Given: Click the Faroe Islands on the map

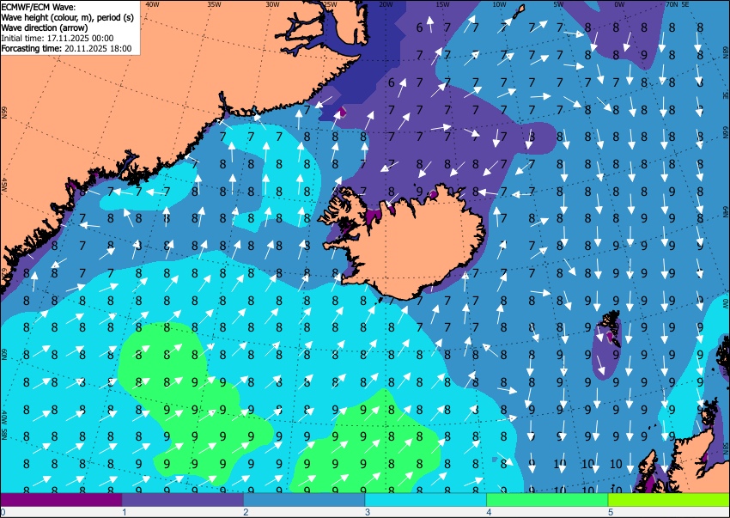Looking at the screenshot, I should [x=611, y=329].
